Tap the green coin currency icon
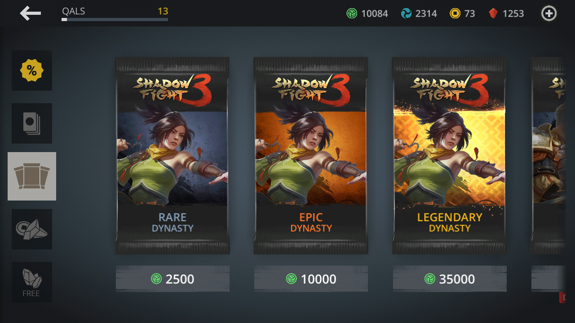 click(352, 13)
